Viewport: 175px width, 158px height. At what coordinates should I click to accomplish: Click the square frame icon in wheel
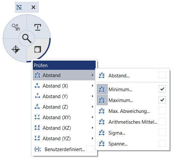(38, 49)
